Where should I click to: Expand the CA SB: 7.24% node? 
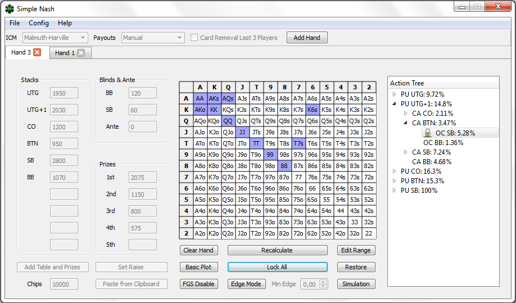pos(405,152)
